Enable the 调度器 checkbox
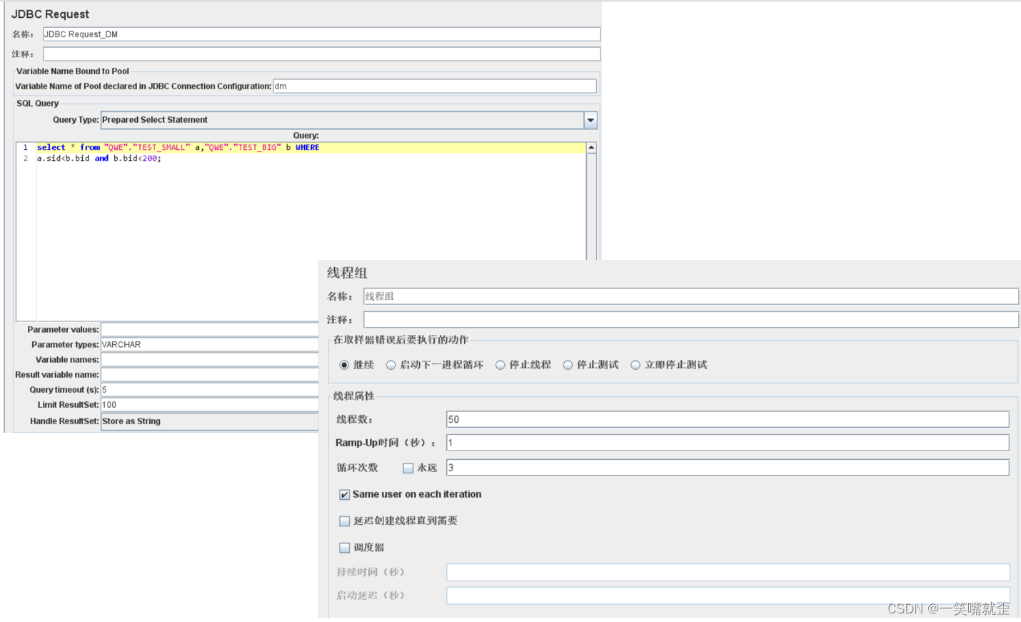Image resolution: width=1021 pixels, height=622 pixels. (344, 548)
